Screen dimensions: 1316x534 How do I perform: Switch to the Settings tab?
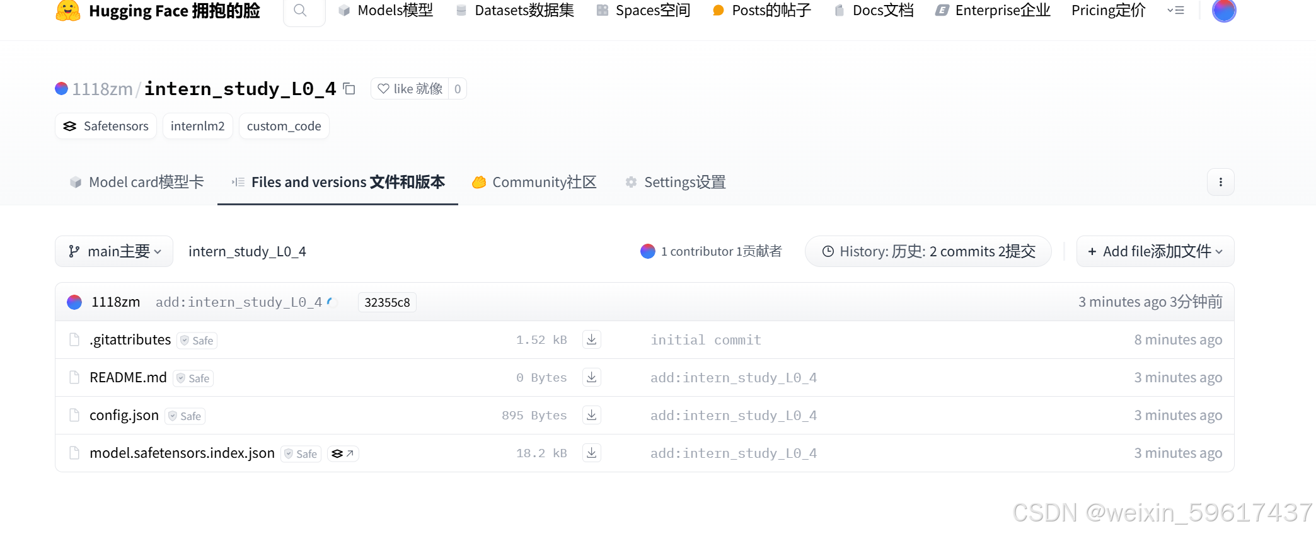(675, 182)
